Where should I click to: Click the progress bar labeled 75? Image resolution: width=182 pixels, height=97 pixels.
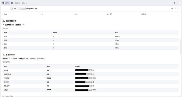click(84, 70)
